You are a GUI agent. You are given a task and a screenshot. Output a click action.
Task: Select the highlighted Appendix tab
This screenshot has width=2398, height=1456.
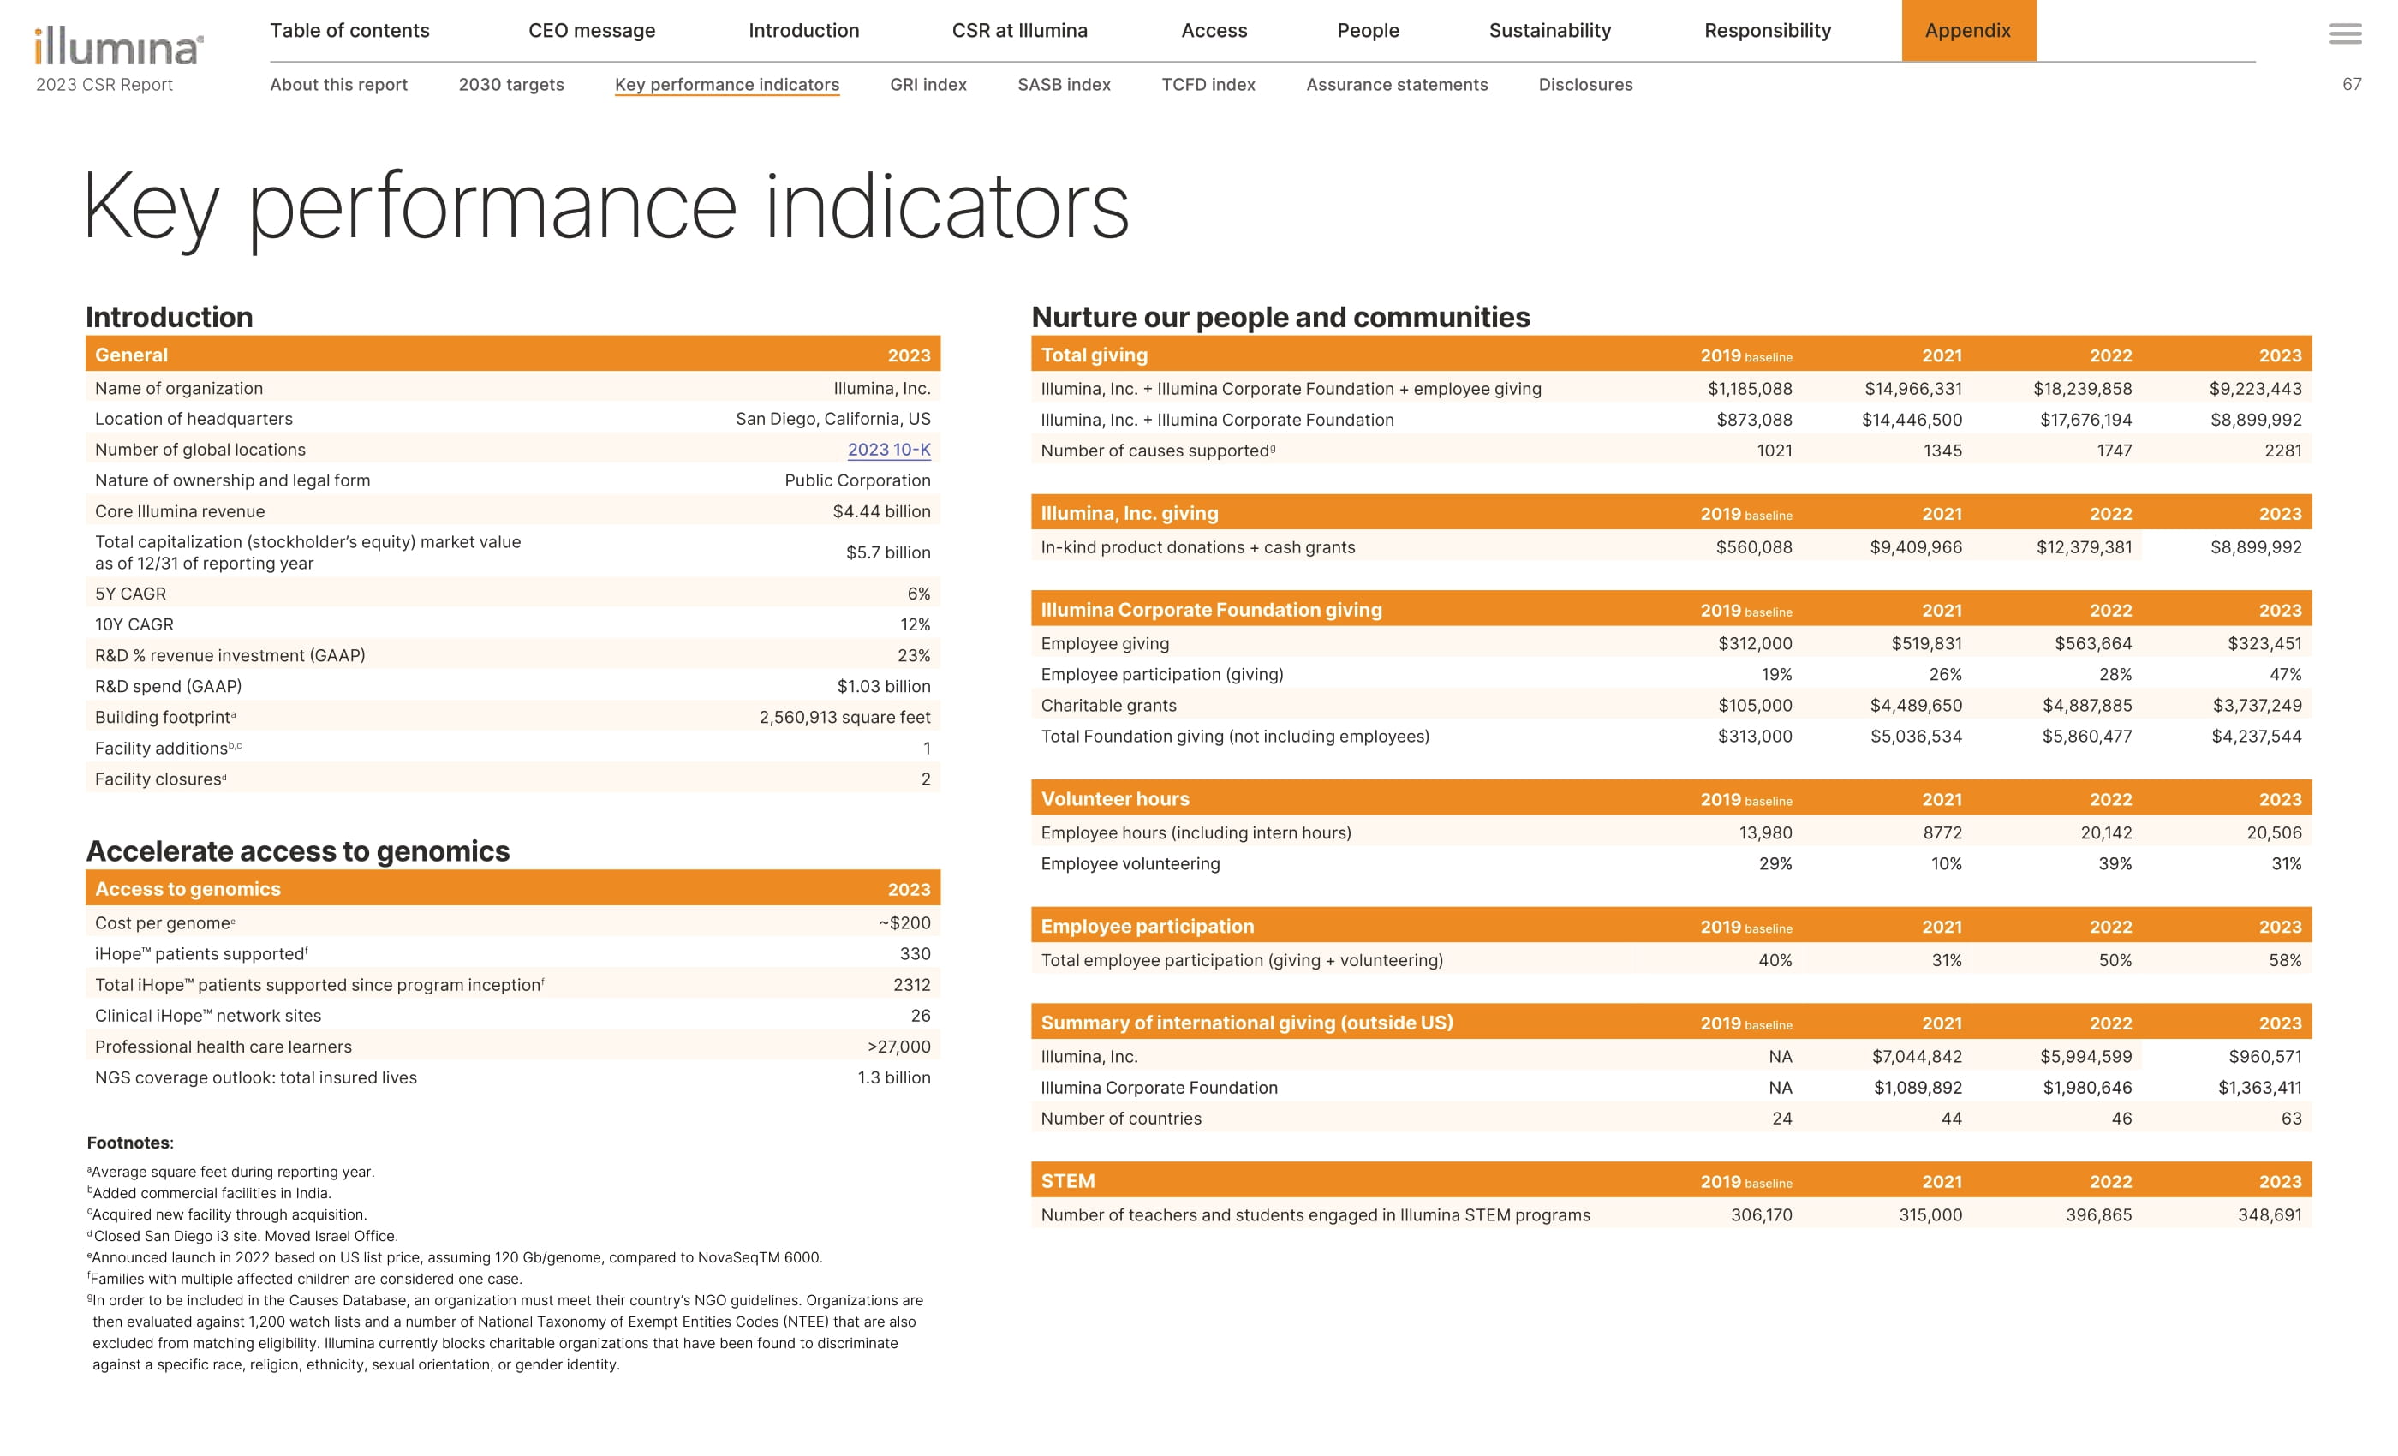pos(1967,31)
